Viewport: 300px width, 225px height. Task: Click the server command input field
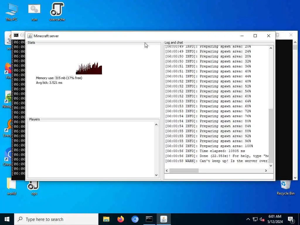[x=219, y=176]
